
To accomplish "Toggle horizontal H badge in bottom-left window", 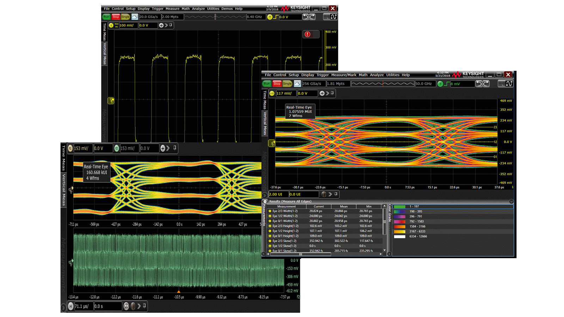I will coord(70,306).
